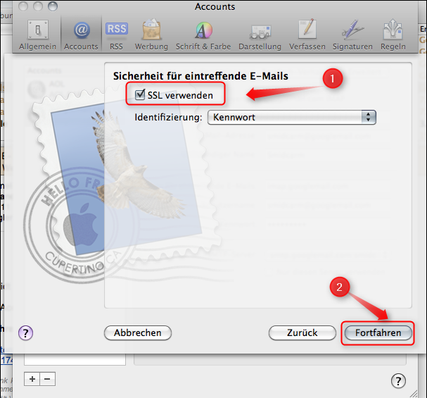Click the window close button
This screenshot has height=398, width=427.
point(23,6)
